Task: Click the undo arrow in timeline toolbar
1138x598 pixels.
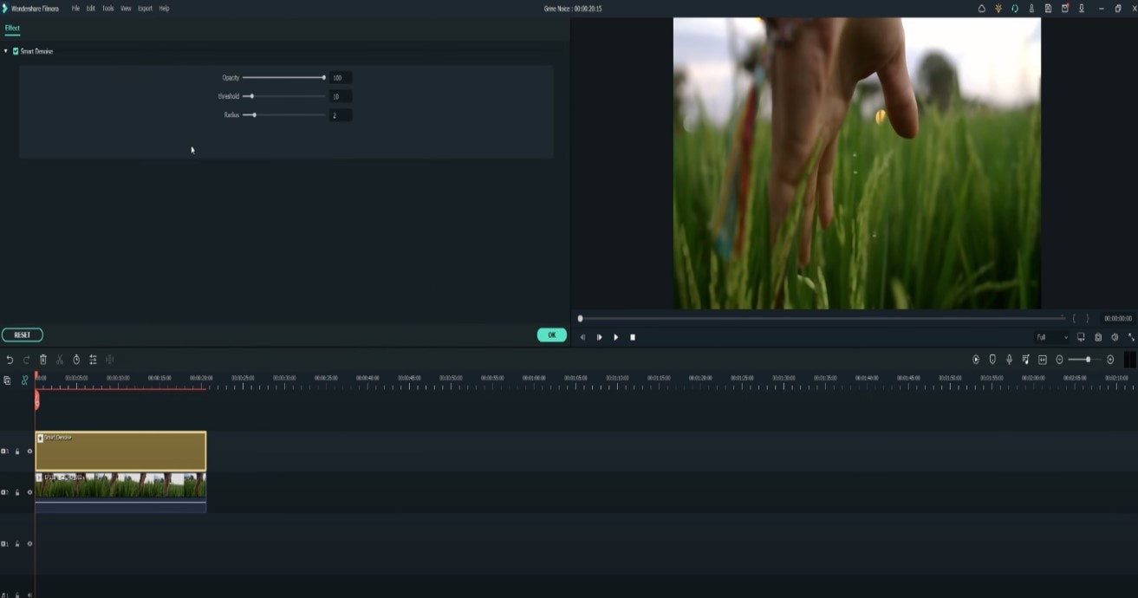Action: click(10, 360)
